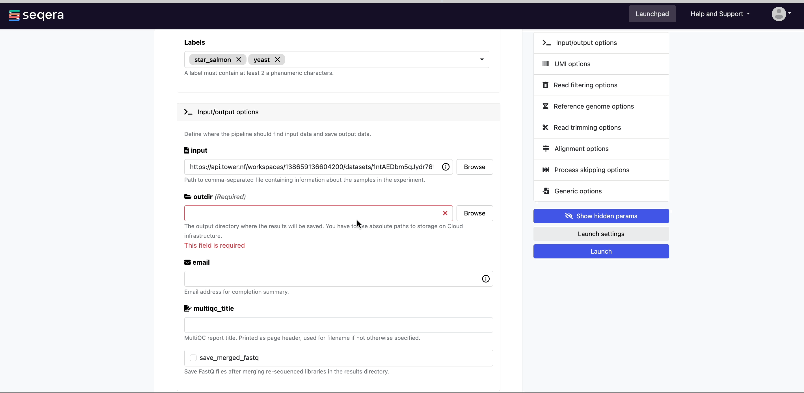Click into the email text field
The height and width of the screenshot is (393, 804).
331,279
